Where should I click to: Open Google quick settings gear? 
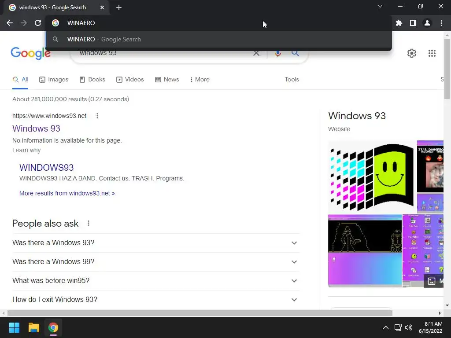[412, 53]
